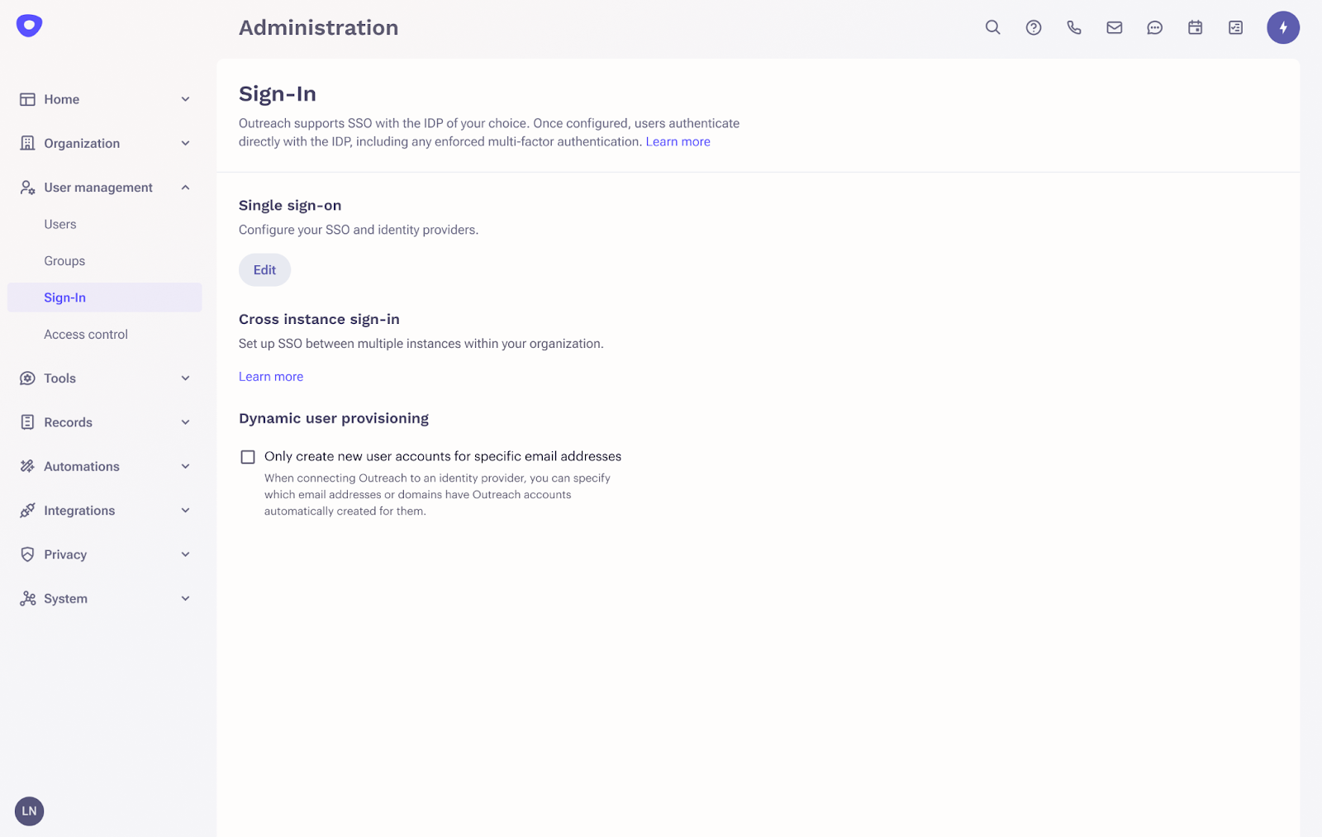1322x837 pixels.
Task: Click the Outreach logo icon
Action: point(29,26)
